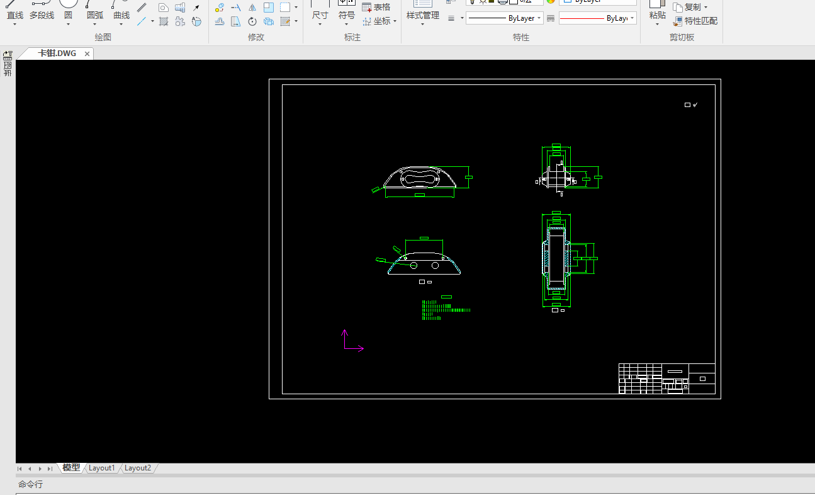Select the 直线 (Line) drawing tool

pos(14,14)
